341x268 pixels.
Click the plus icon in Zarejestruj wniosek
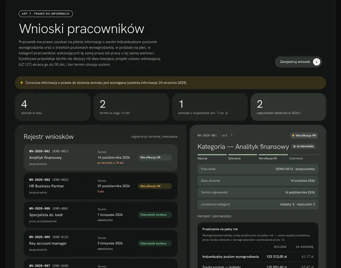pos(317,62)
